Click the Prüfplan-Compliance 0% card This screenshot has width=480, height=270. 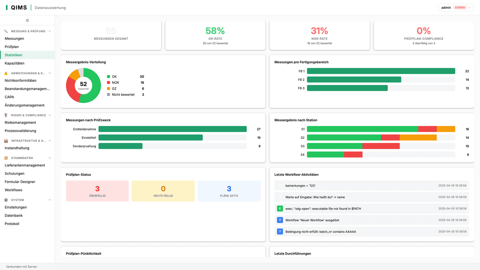tap(424, 36)
